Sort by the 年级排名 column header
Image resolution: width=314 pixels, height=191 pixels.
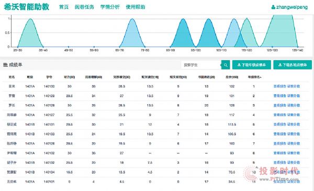click(x=254, y=77)
